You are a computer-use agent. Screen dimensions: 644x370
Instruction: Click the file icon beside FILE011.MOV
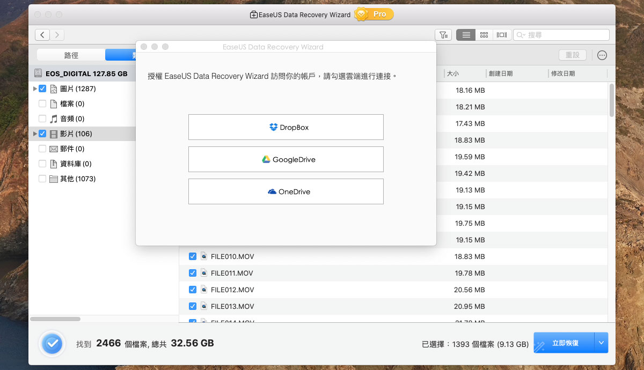pyautogui.click(x=204, y=273)
